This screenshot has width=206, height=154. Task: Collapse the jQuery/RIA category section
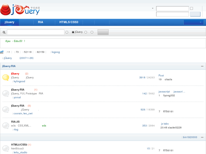click(x=202, y=66)
